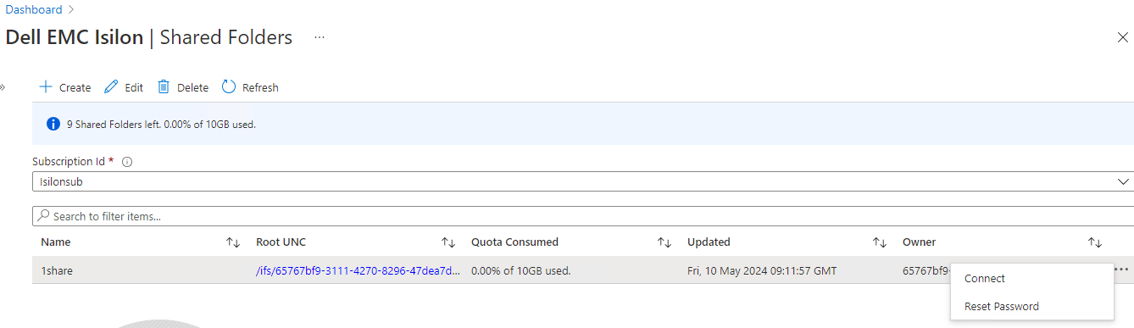This screenshot has width=1134, height=328.
Task: Click the Edit pencil button
Action: click(124, 87)
